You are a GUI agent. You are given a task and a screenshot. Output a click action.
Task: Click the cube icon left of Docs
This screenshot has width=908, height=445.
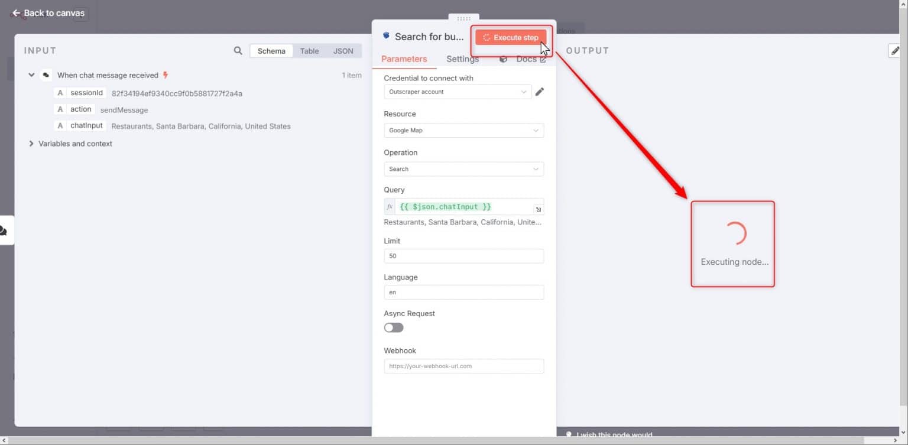click(502, 59)
